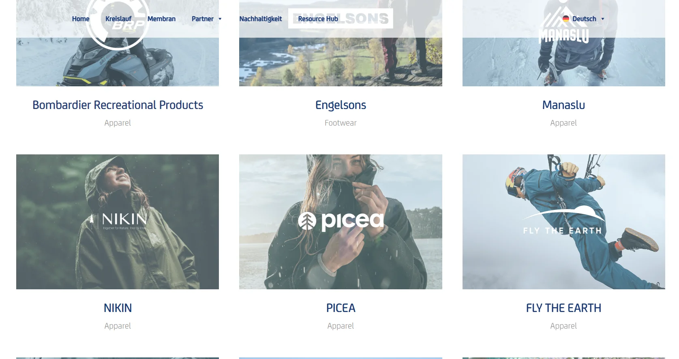Open the Partner menu
The height and width of the screenshot is (359, 679).
click(x=202, y=19)
